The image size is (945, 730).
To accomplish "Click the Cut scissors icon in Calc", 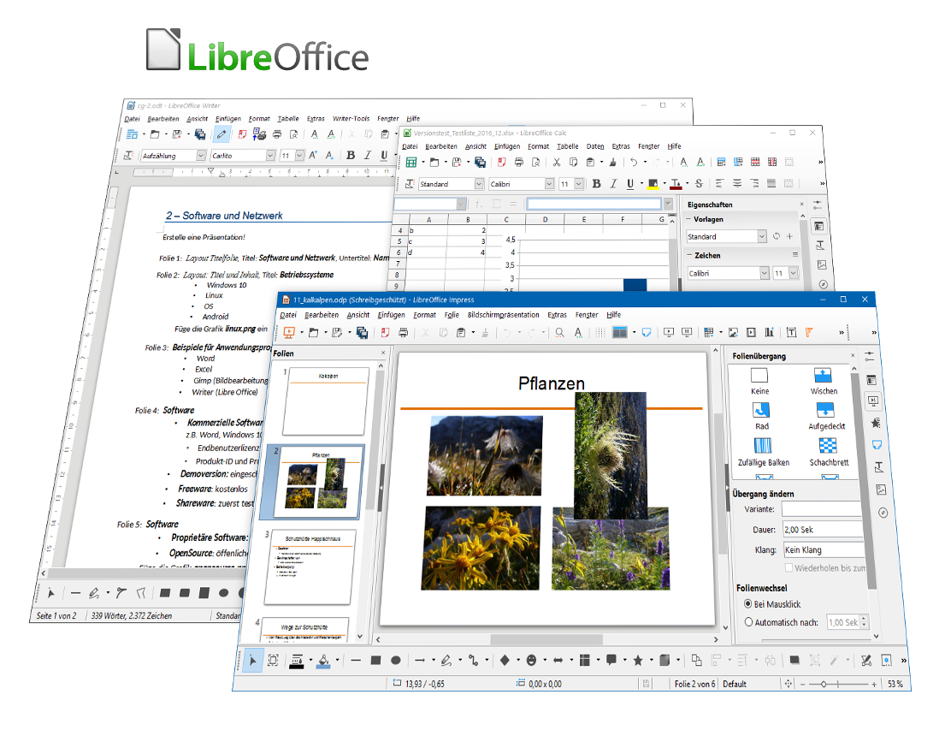I will (x=556, y=163).
